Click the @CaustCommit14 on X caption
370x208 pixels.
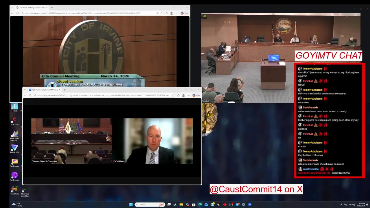point(256,189)
